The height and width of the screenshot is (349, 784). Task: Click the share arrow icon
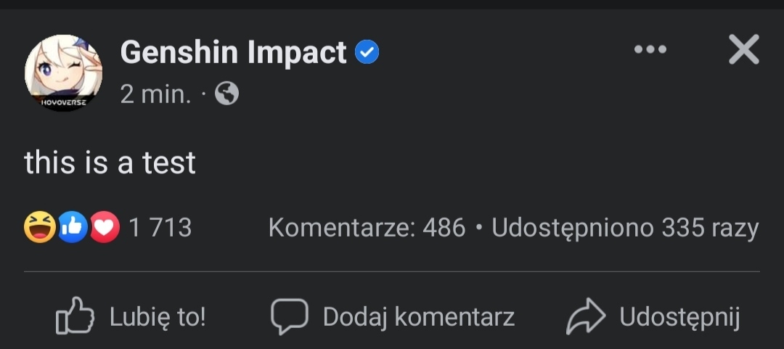pyautogui.click(x=587, y=316)
